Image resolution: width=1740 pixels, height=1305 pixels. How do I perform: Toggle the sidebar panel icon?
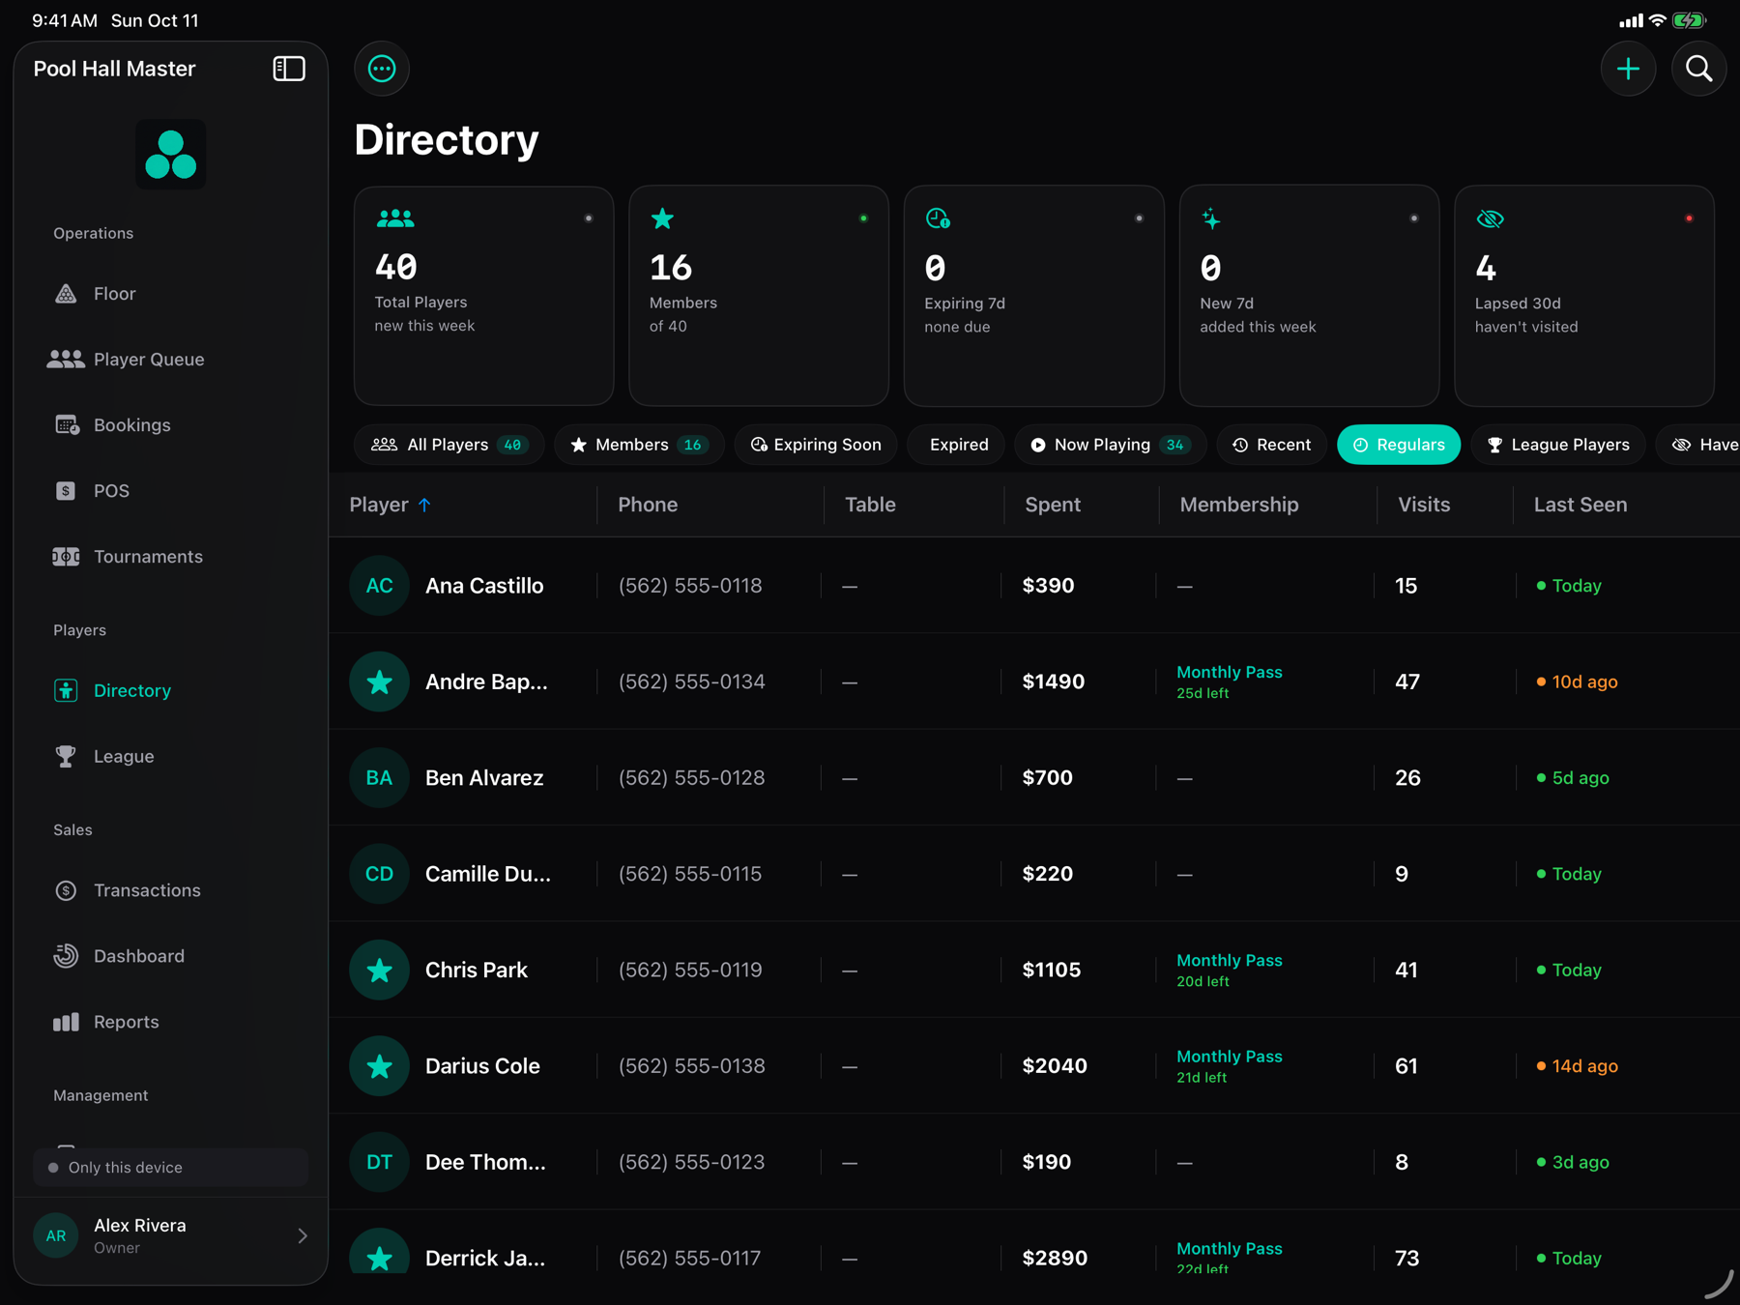coord(289,69)
